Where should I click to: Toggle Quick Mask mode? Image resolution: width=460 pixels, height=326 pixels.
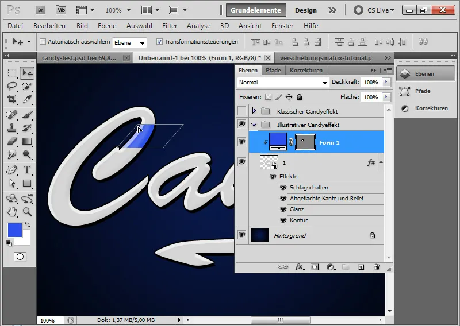[x=20, y=257]
